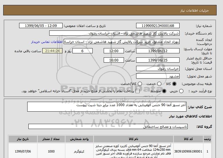The height and width of the screenshot is (158, 223).
Task: Click the product code 3839100906190001 cell
Action: tap(188, 151)
